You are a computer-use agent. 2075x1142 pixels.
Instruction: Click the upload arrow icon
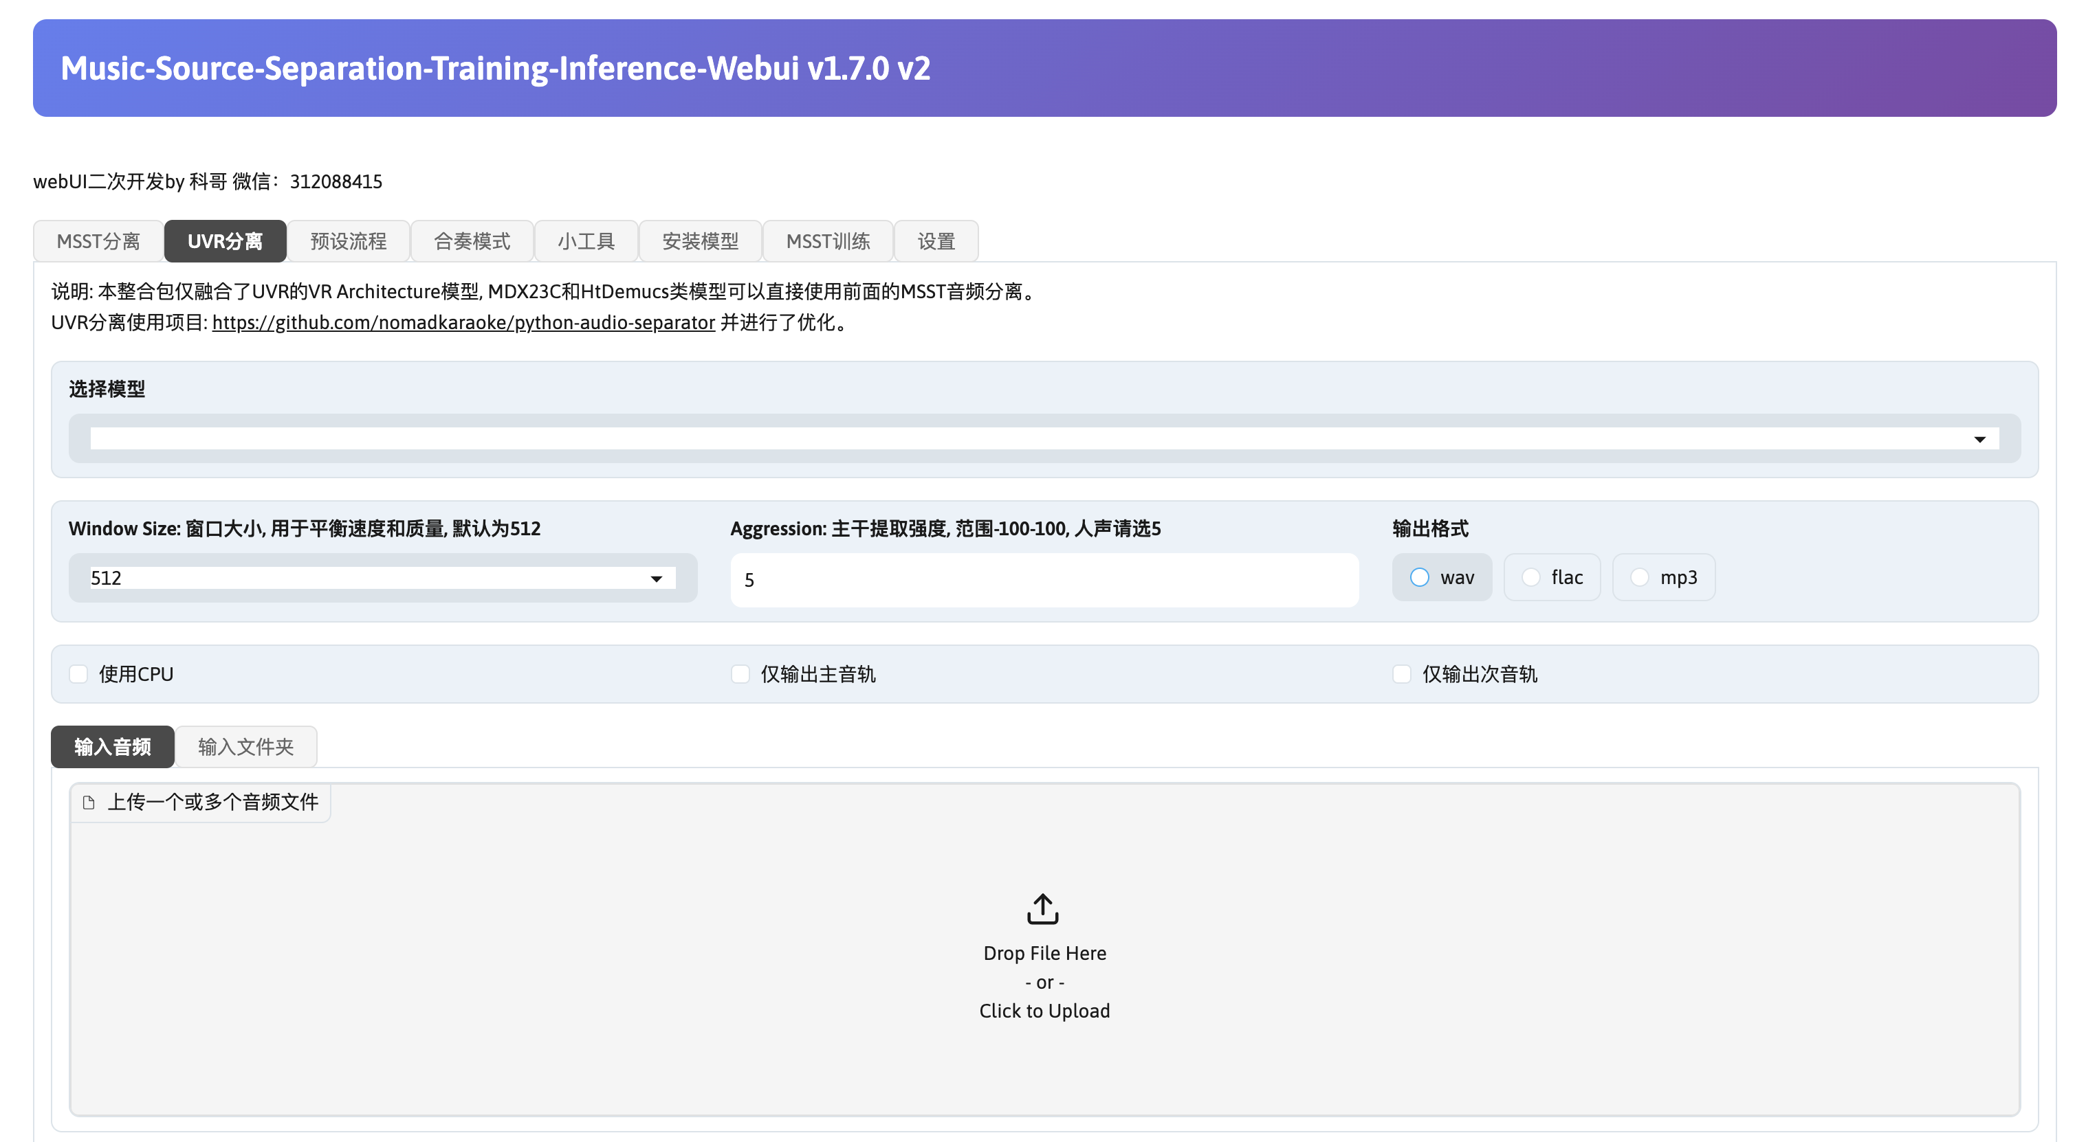coord(1042,908)
